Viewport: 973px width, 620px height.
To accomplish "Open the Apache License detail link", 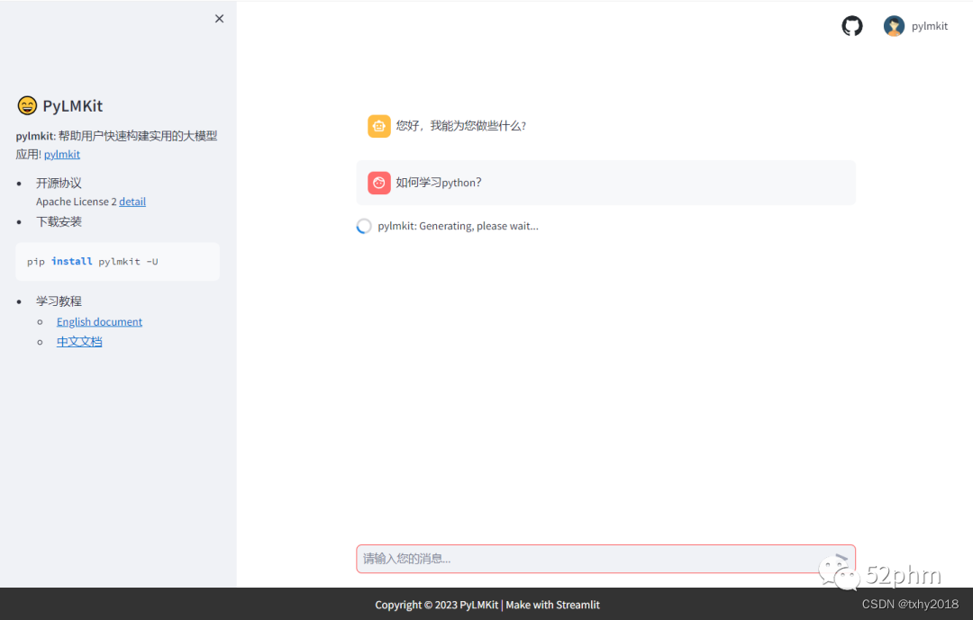I will coord(132,202).
